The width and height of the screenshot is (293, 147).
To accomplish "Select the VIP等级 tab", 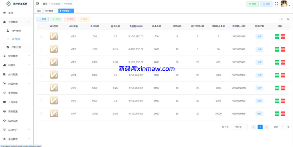I will (66, 11).
